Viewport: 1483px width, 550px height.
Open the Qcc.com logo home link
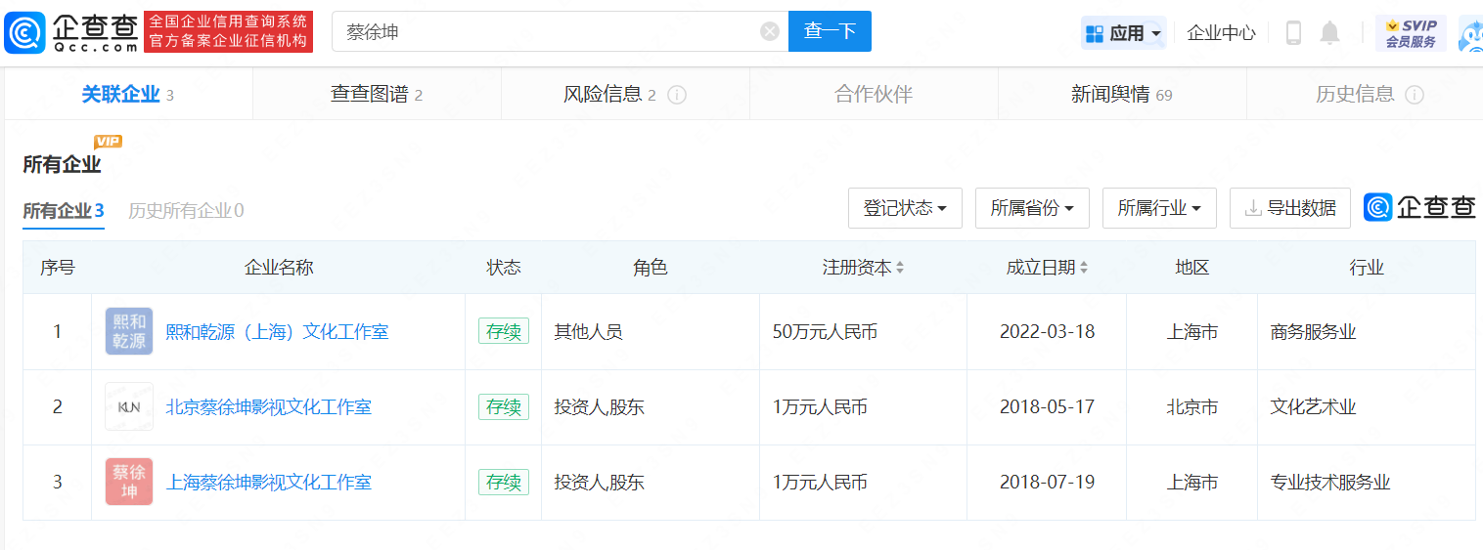[x=71, y=31]
